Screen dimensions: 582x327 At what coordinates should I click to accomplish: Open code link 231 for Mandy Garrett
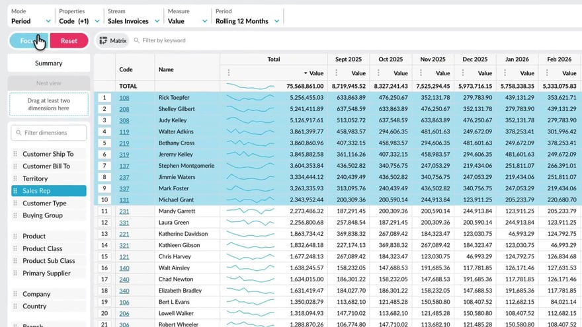coord(124,211)
